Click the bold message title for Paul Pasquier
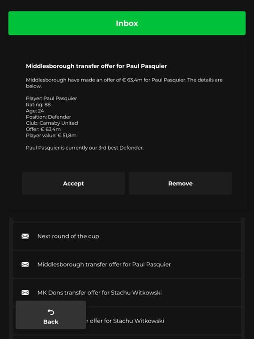The height and width of the screenshot is (339, 254). pyautogui.click(x=96, y=66)
